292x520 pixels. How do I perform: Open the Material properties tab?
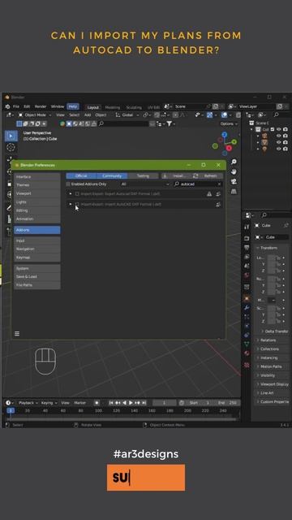[247, 353]
